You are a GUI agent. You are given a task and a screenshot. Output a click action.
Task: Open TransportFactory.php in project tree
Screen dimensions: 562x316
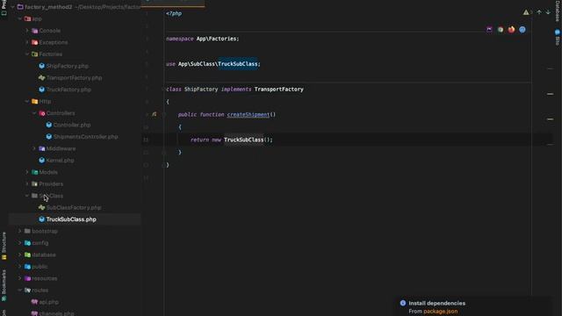click(74, 78)
